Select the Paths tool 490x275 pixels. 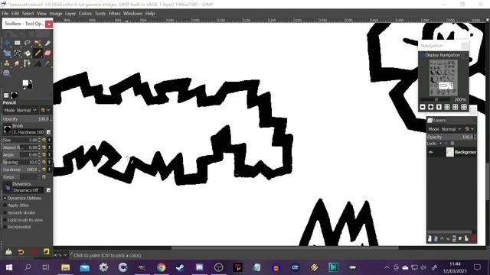click(x=28, y=63)
